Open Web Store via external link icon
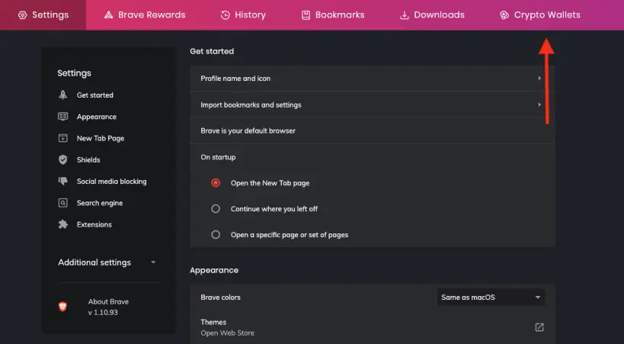Image resolution: width=624 pixels, height=344 pixels. (x=539, y=327)
